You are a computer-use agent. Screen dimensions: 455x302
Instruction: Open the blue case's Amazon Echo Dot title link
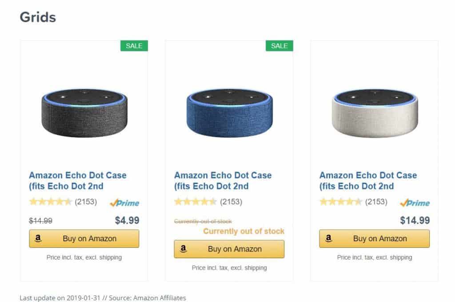(223, 180)
